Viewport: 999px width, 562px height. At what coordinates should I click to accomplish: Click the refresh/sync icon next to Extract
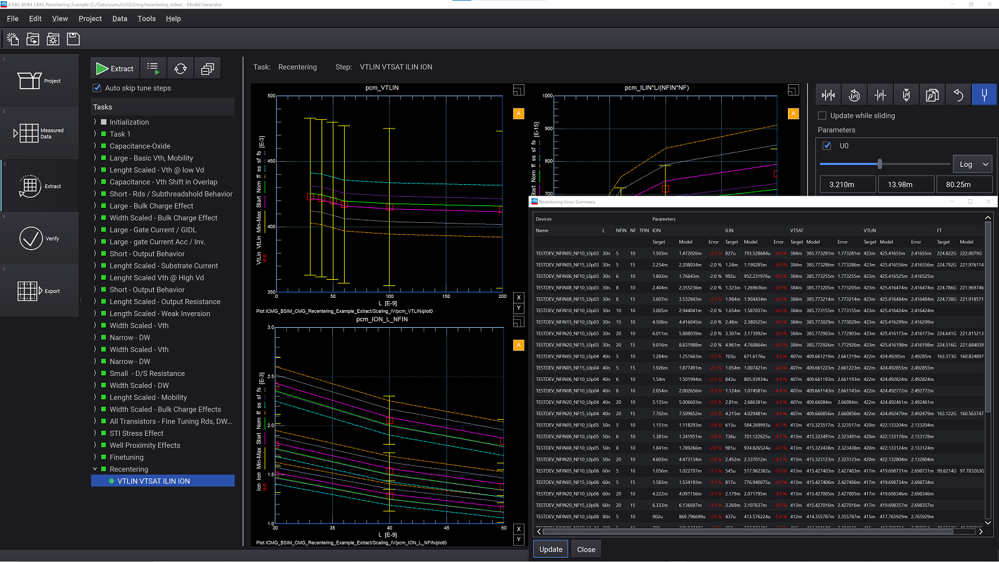180,68
